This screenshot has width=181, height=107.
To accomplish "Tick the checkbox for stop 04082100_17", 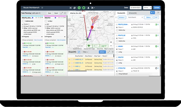I will 72,60.
